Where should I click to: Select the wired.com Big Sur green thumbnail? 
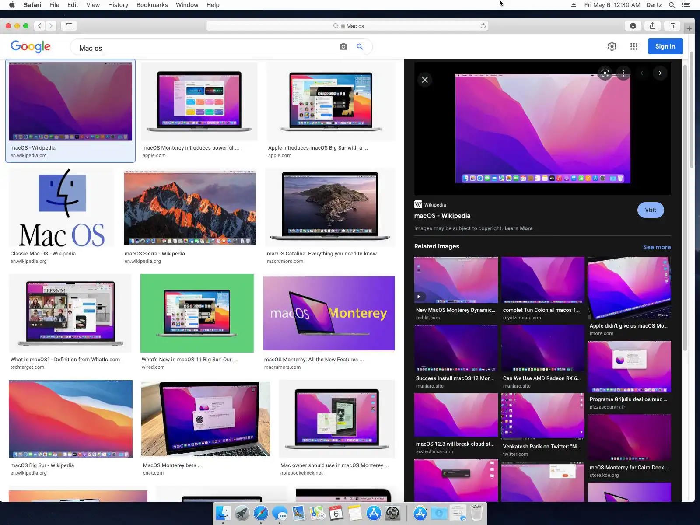[x=197, y=313]
